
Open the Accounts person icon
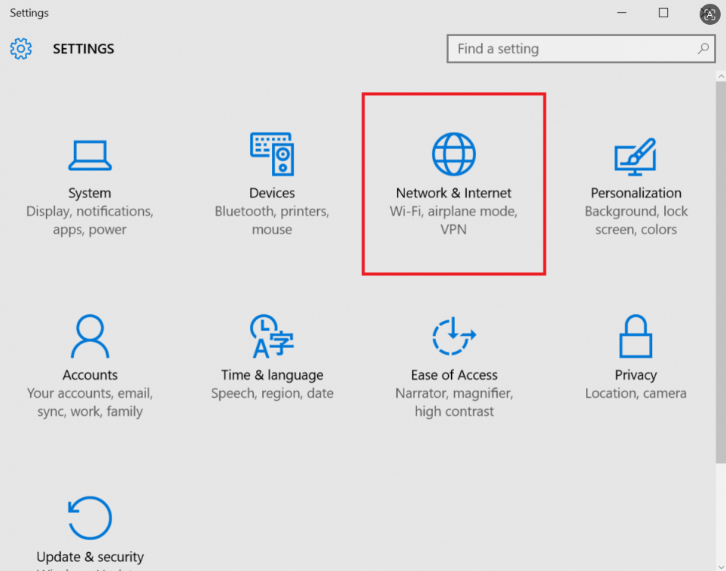tap(90, 336)
